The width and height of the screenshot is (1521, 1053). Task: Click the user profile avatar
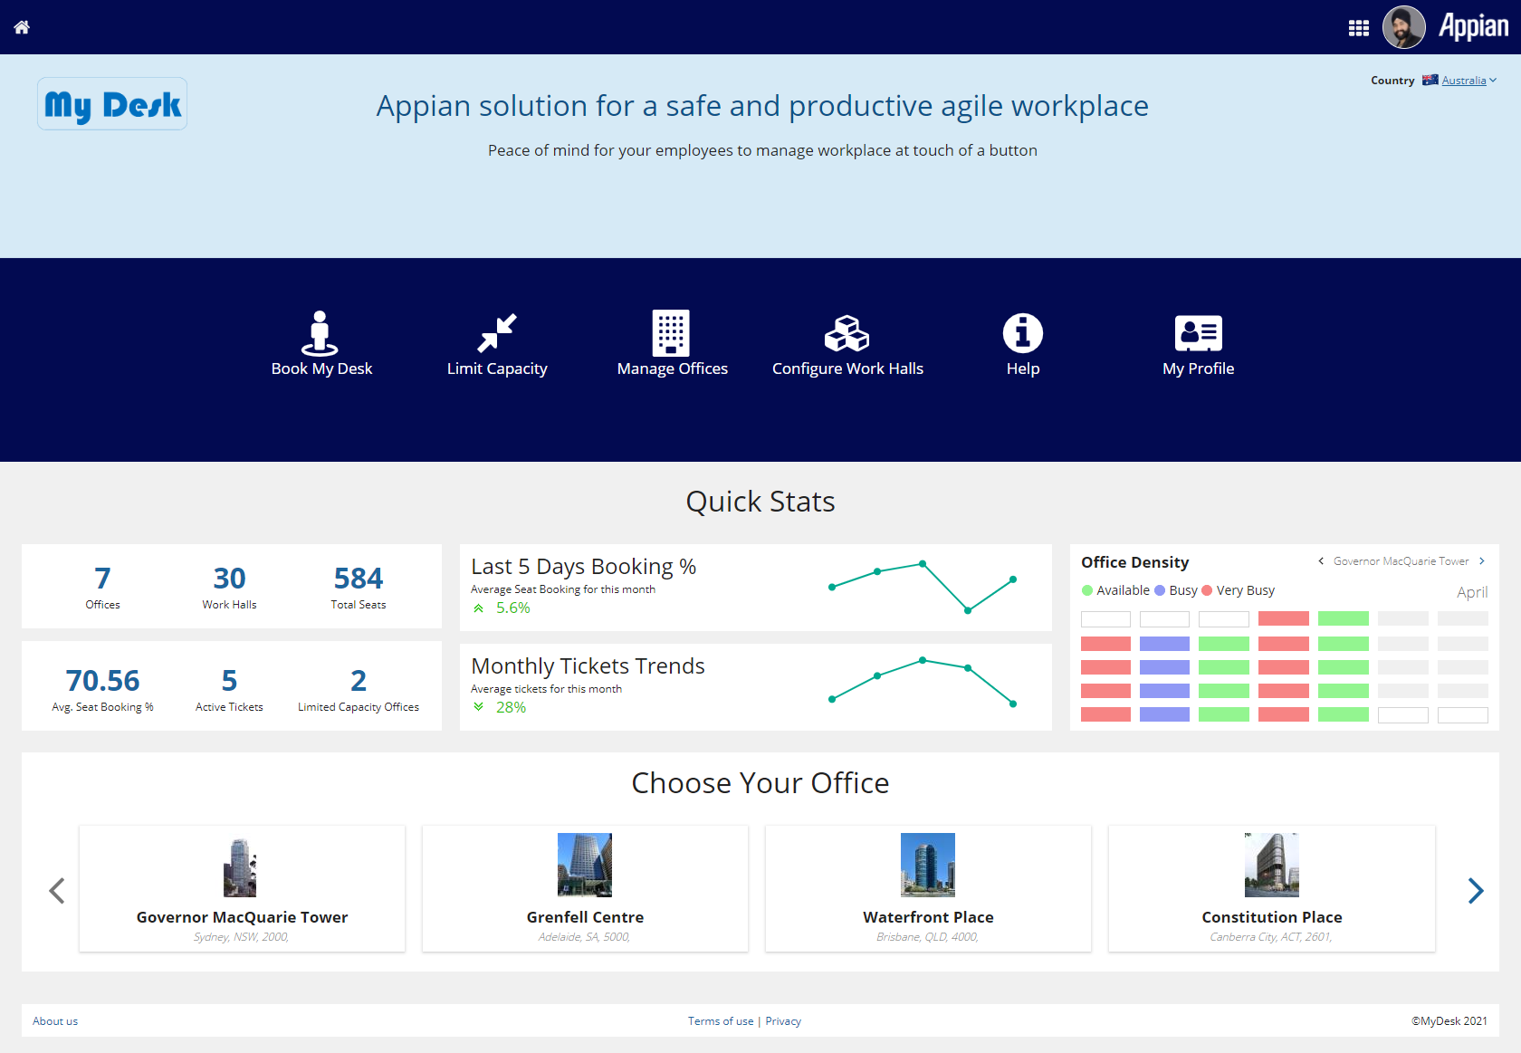tap(1403, 27)
